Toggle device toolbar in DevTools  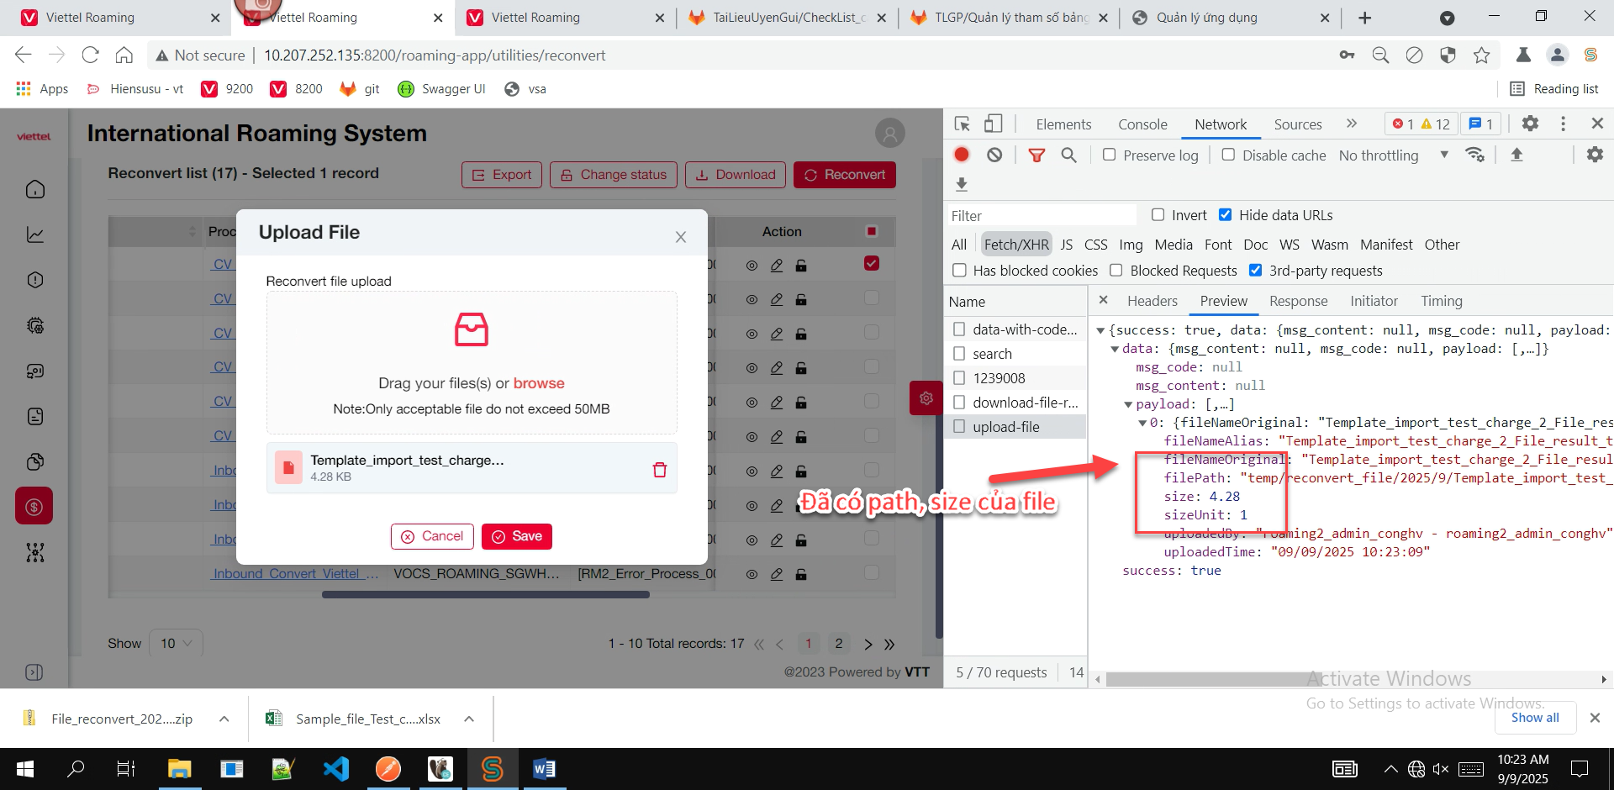pos(993,124)
